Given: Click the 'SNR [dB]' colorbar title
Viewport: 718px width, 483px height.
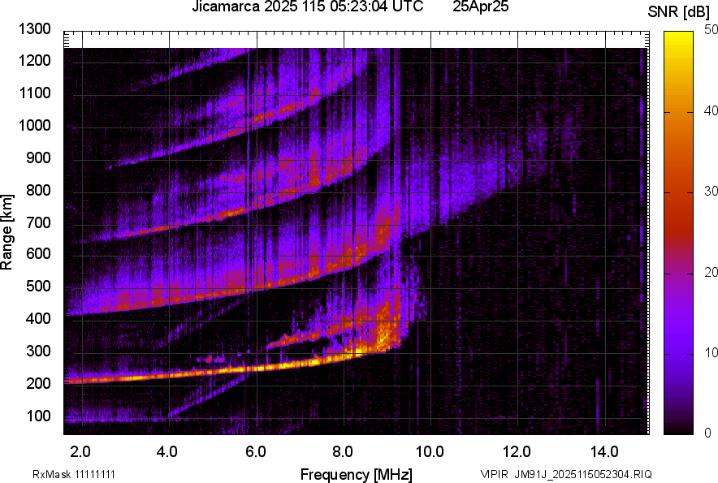Looking at the screenshot, I should (x=678, y=12).
